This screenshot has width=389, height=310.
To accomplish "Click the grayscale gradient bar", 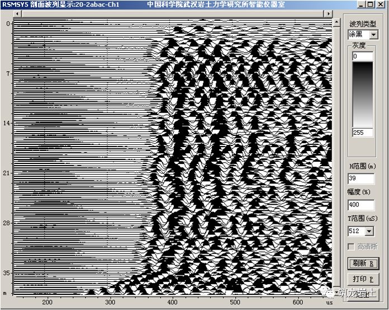I will [363, 95].
